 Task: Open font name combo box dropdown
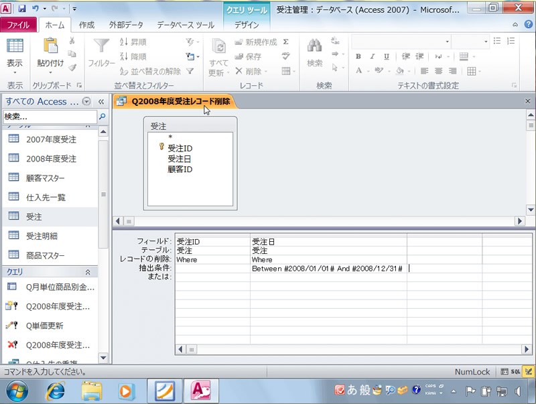447,42
